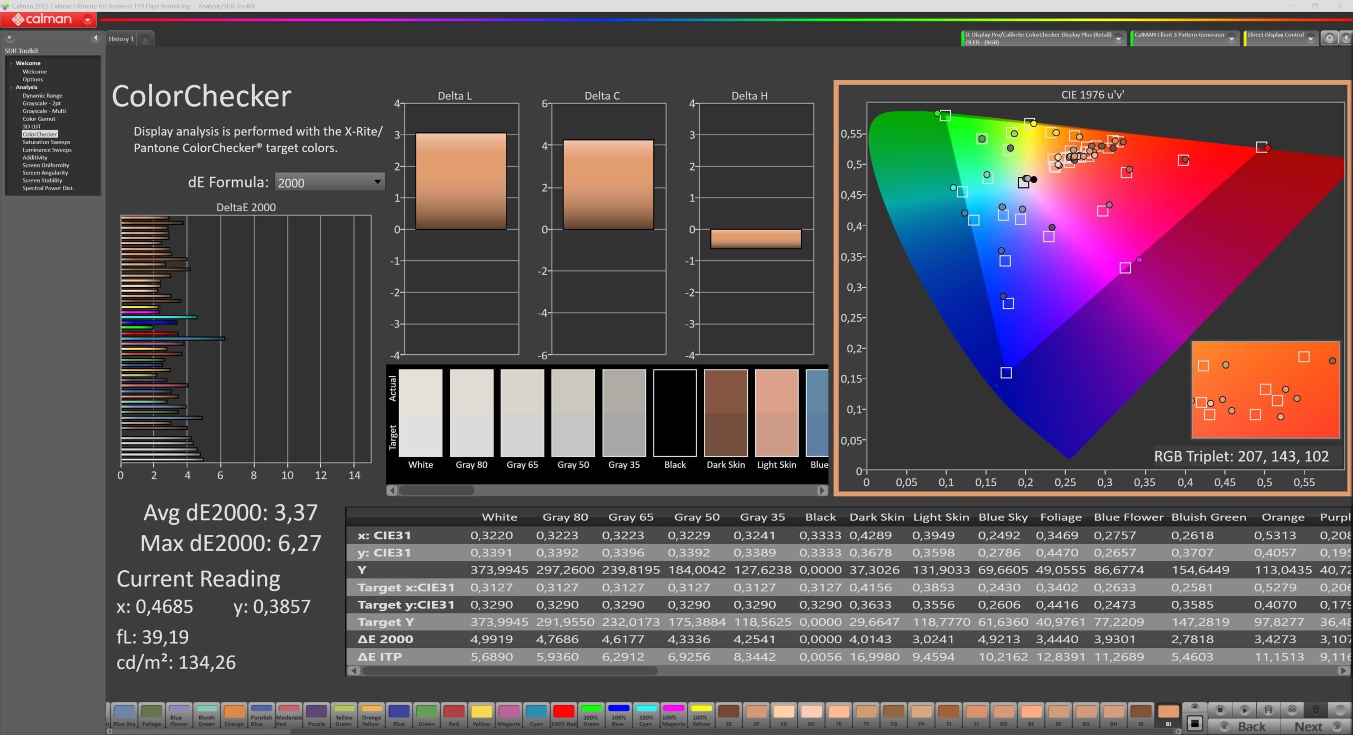Select the 100% Red color swatch

coord(563,714)
